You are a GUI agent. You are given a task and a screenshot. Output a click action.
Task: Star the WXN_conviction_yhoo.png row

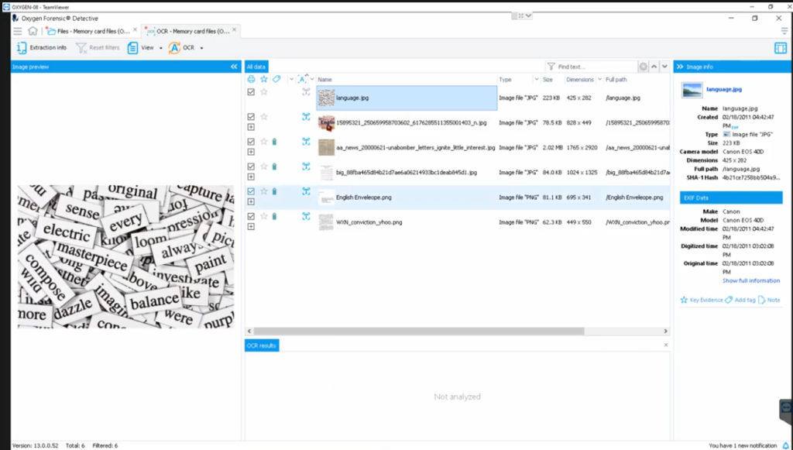[x=263, y=216]
